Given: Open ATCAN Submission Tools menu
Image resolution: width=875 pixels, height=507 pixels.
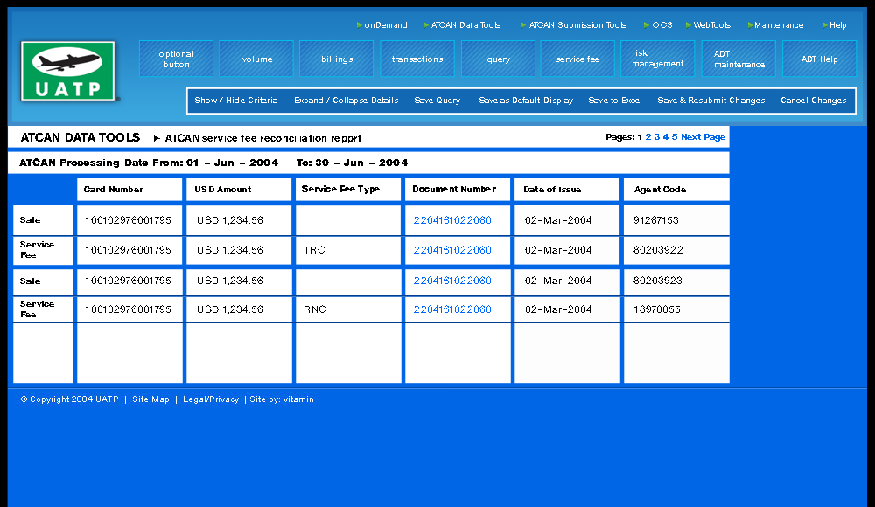Looking at the screenshot, I should pyautogui.click(x=577, y=25).
